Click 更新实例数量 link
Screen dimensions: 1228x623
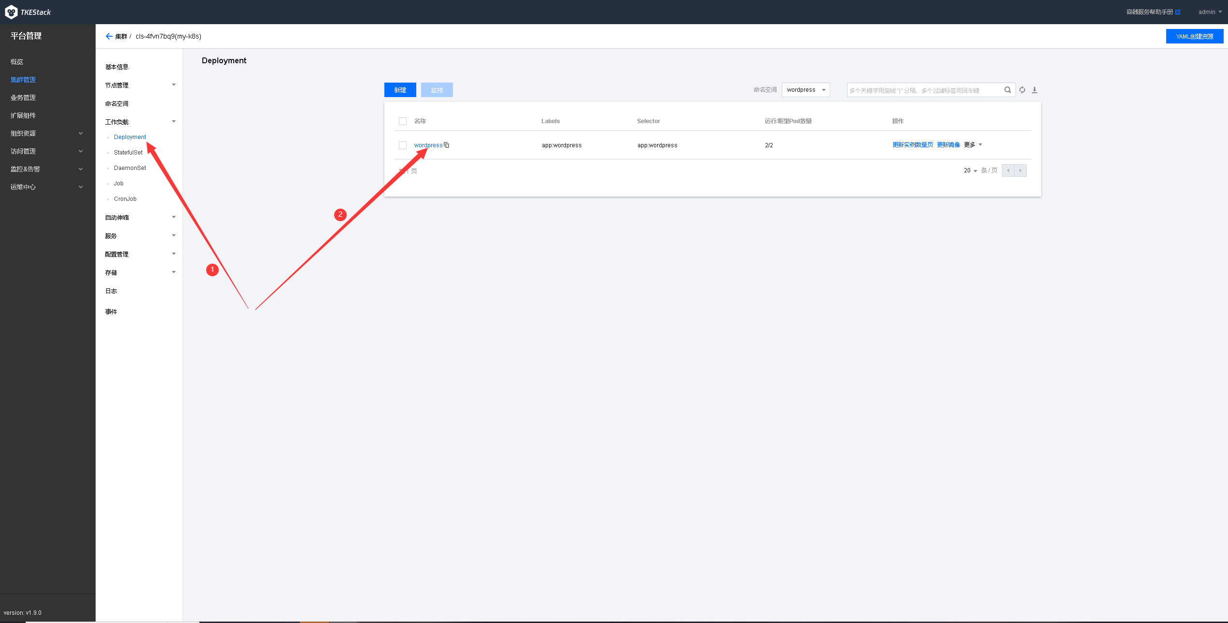pos(913,145)
